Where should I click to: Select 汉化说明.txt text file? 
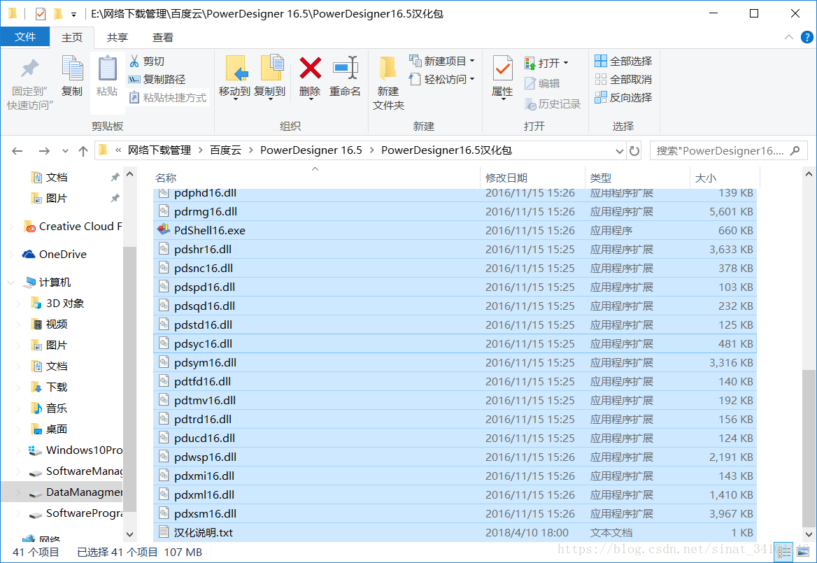[455, 532]
